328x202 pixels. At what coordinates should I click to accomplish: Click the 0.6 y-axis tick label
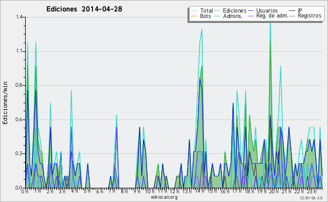[x=19, y=120]
